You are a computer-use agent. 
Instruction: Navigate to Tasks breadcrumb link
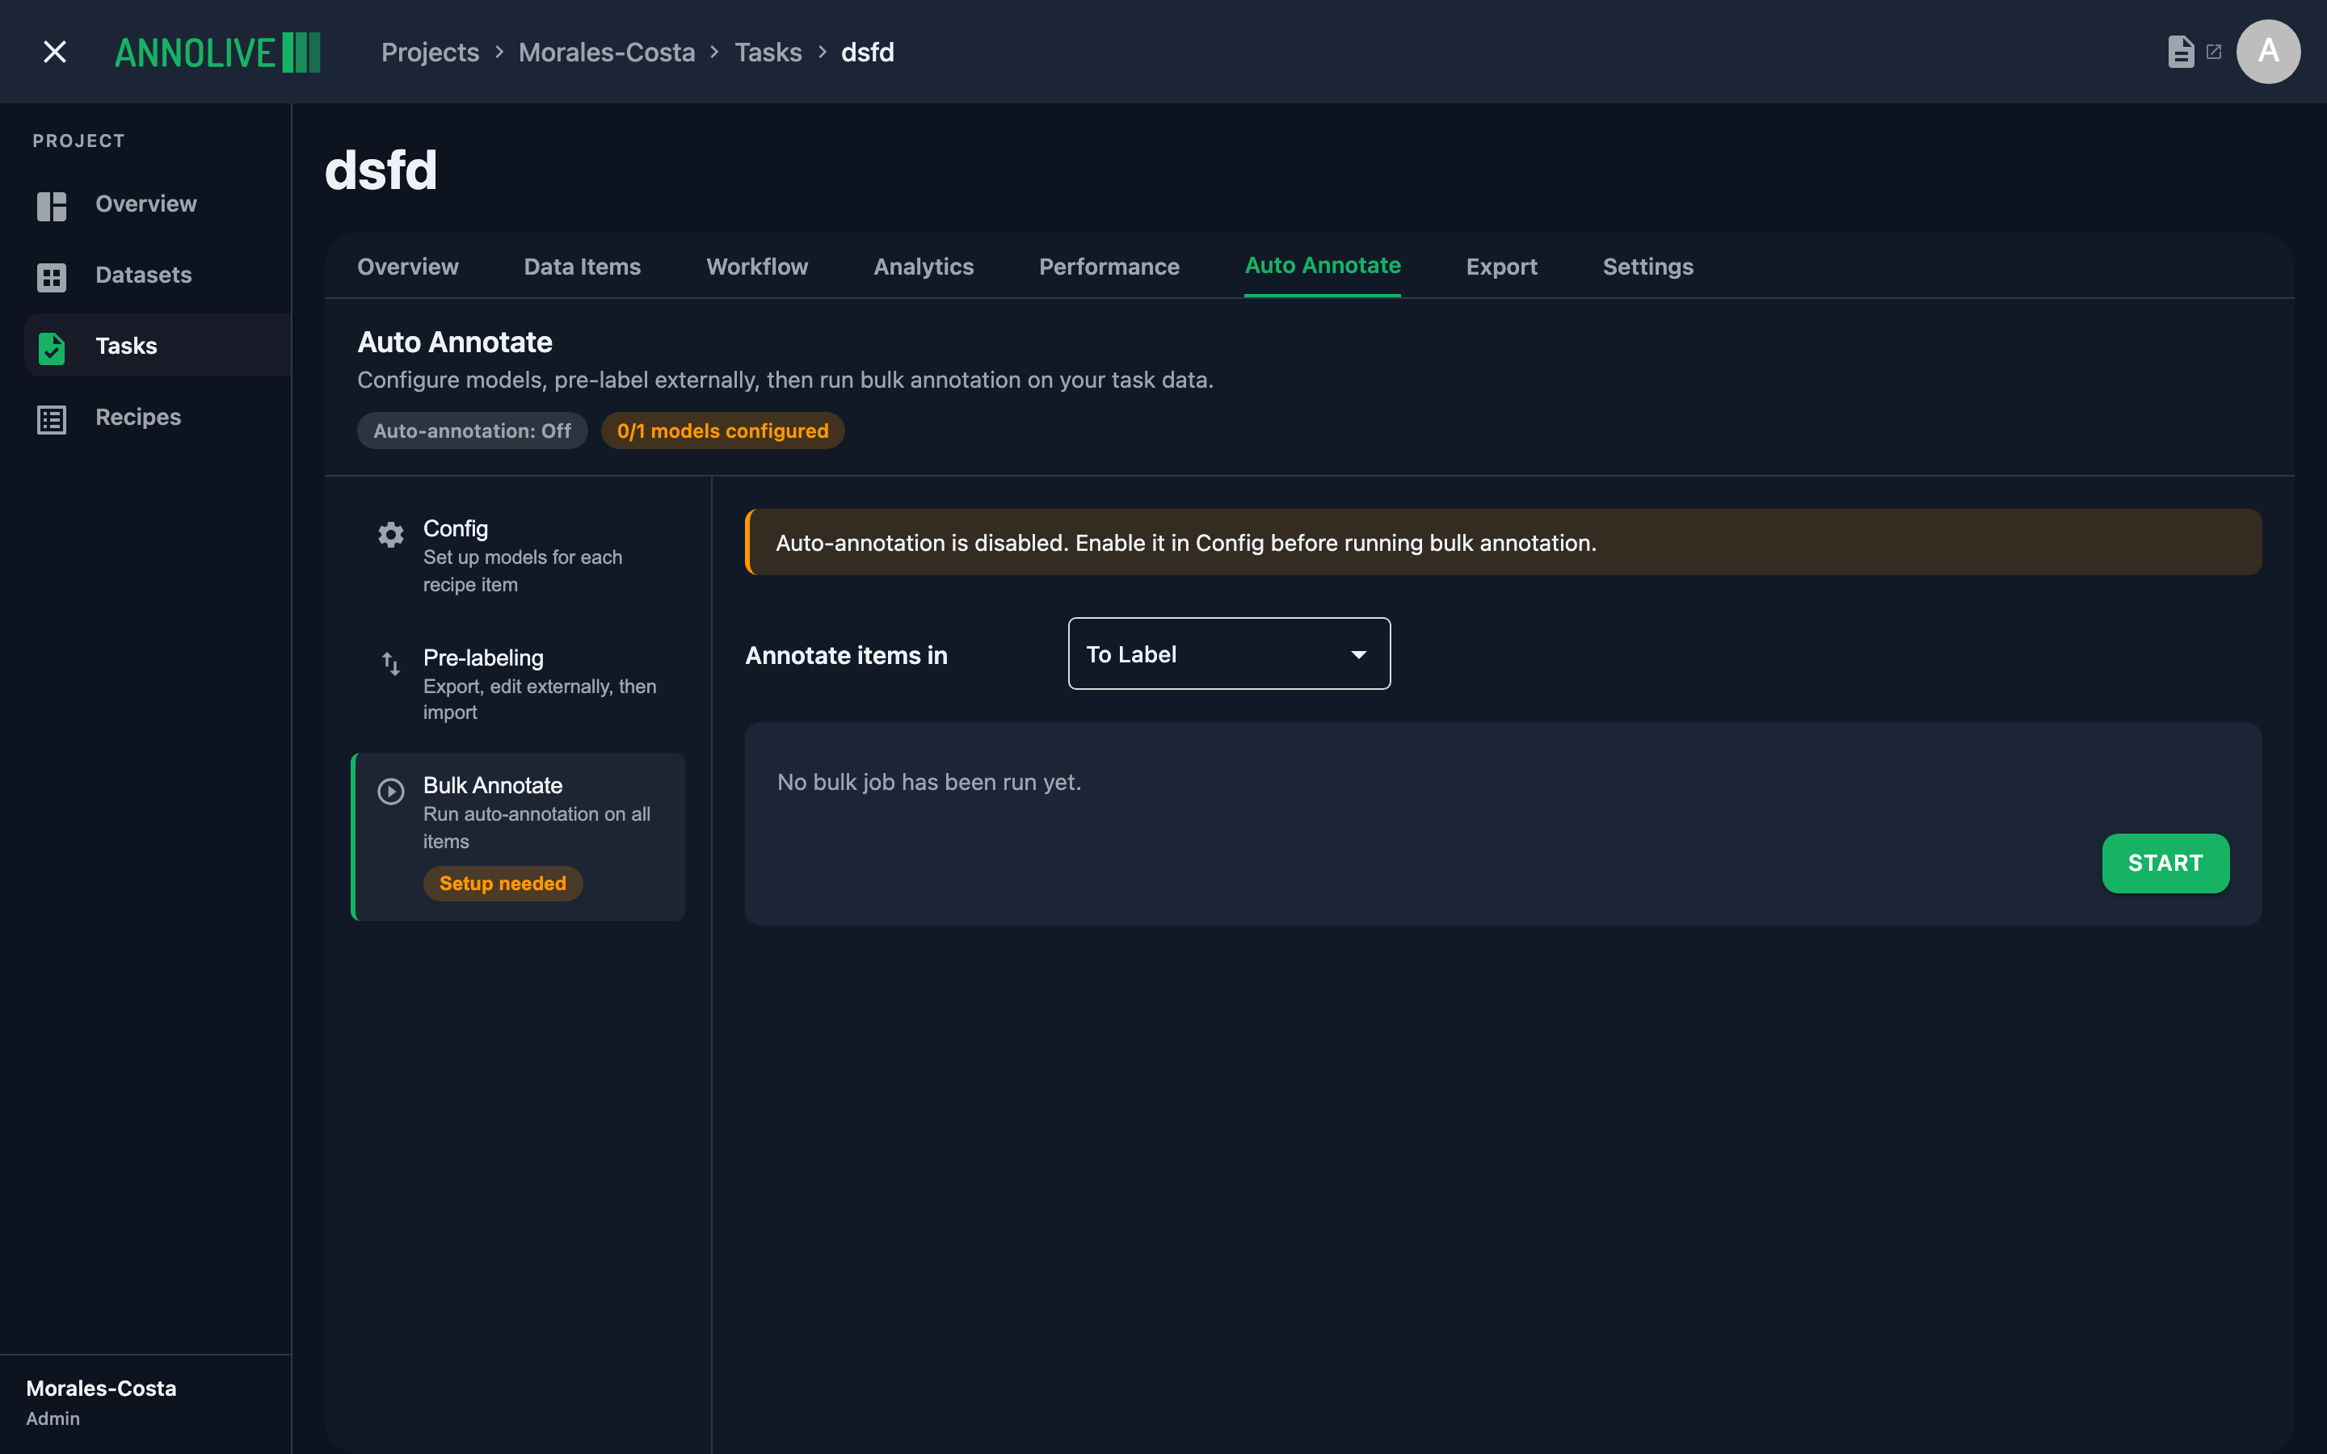[768, 52]
